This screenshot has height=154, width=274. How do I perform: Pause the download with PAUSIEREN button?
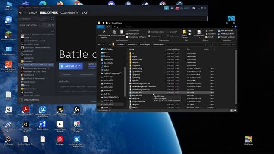pos(71,66)
